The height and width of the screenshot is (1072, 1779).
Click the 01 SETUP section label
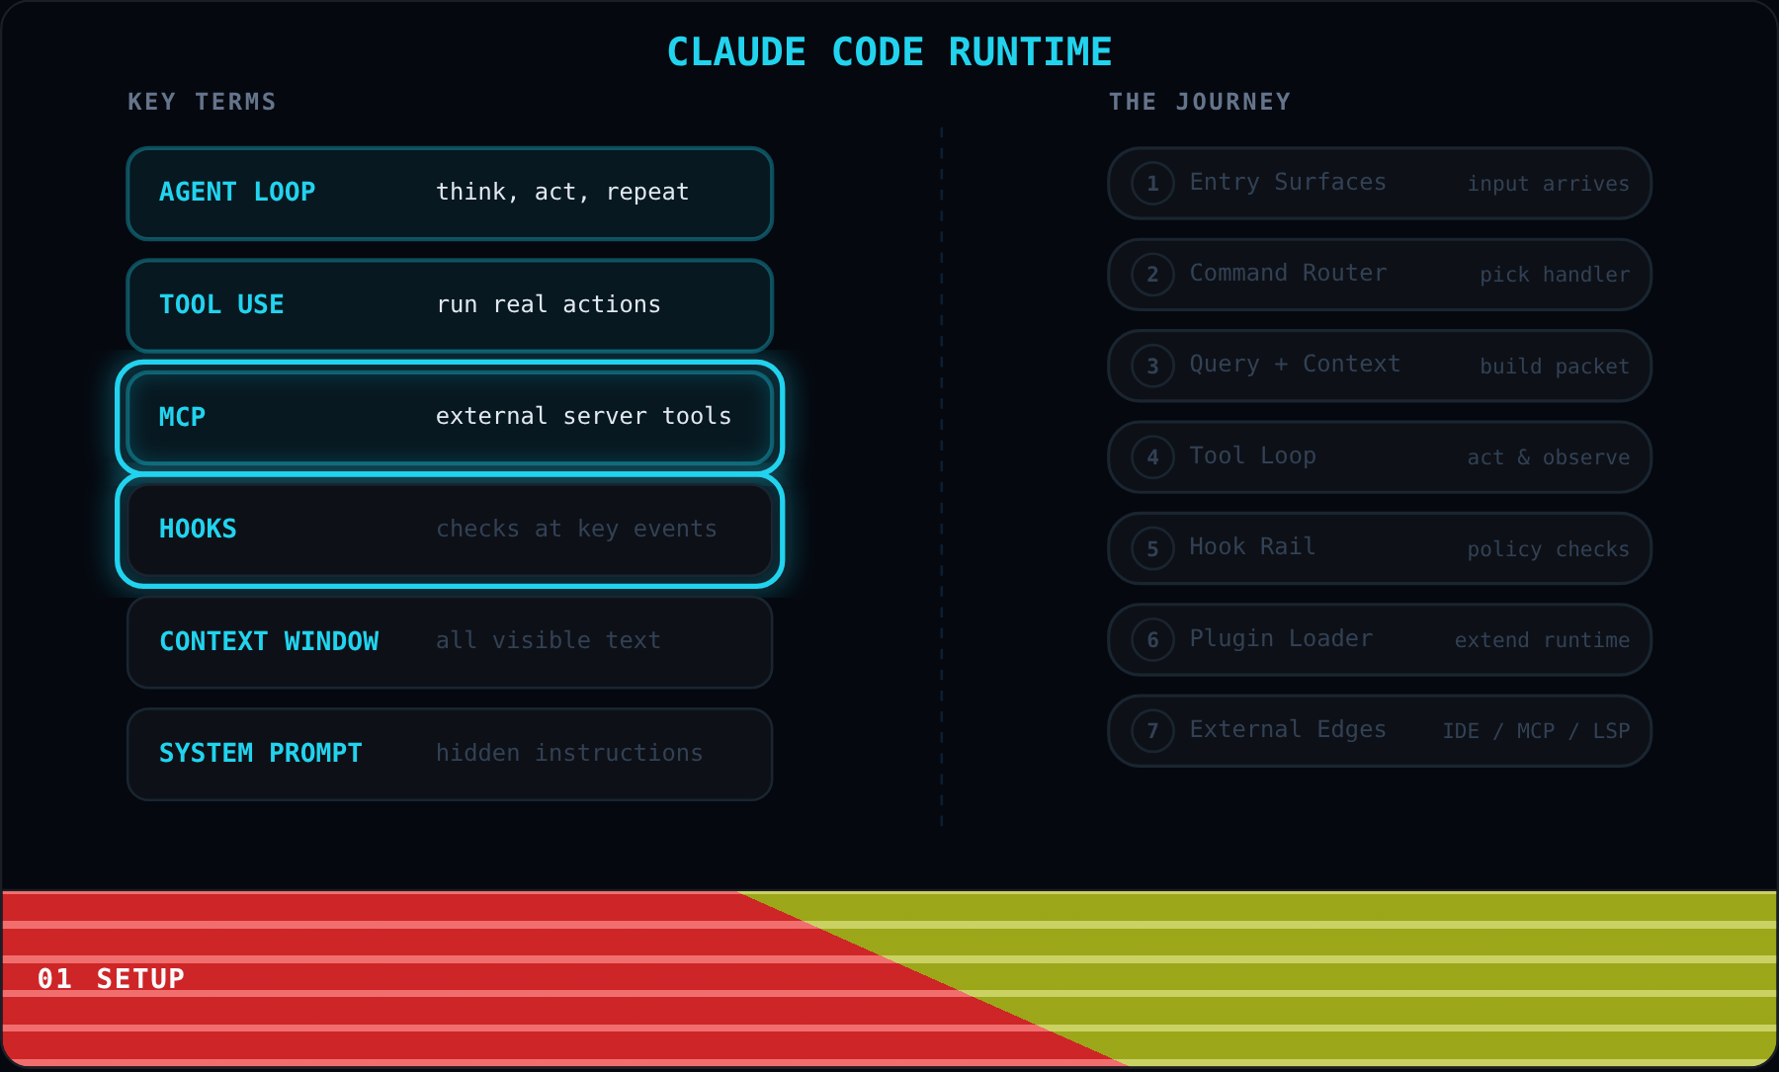[x=111, y=978]
